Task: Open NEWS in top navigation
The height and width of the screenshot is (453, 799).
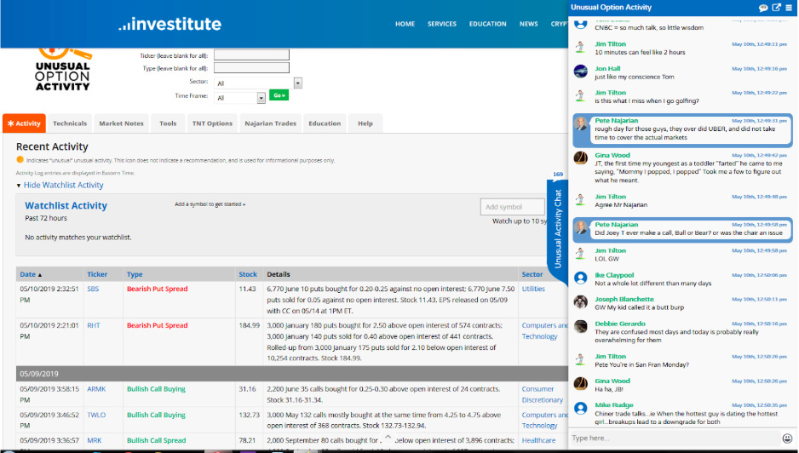Action: [x=528, y=24]
